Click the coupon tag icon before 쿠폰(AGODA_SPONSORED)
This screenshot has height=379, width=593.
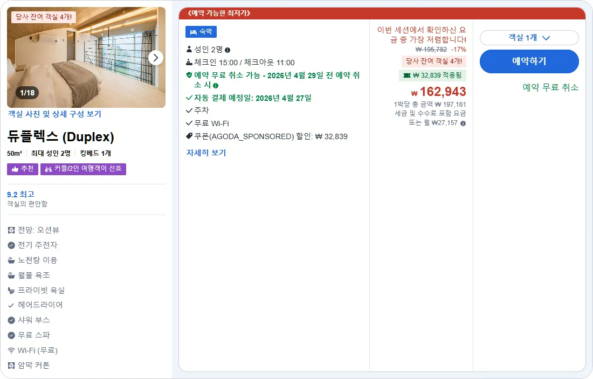point(189,136)
